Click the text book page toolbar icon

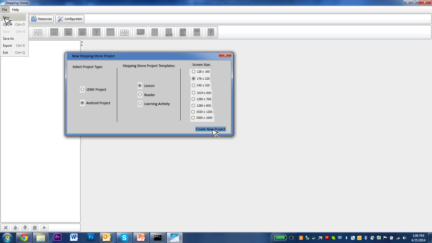38,32
